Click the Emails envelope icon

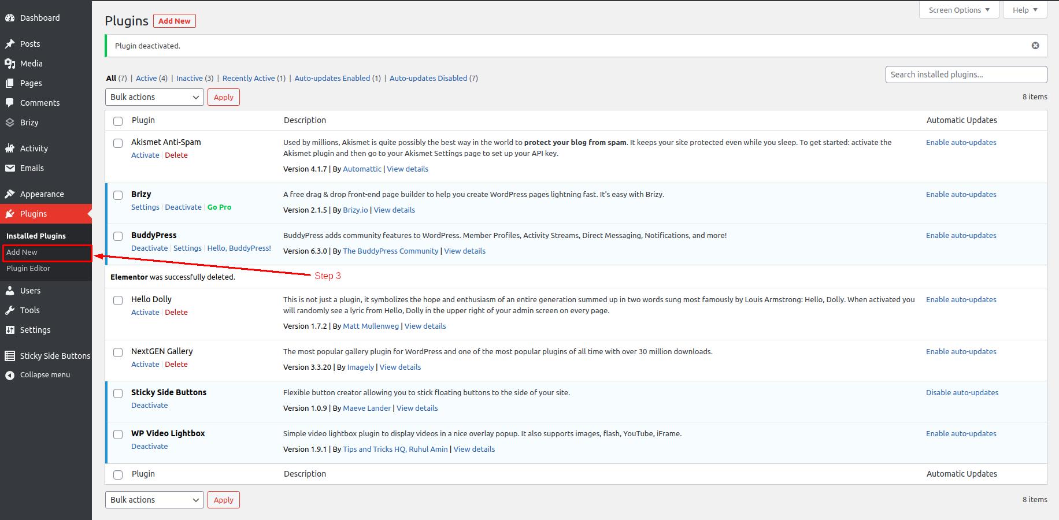(10, 168)
